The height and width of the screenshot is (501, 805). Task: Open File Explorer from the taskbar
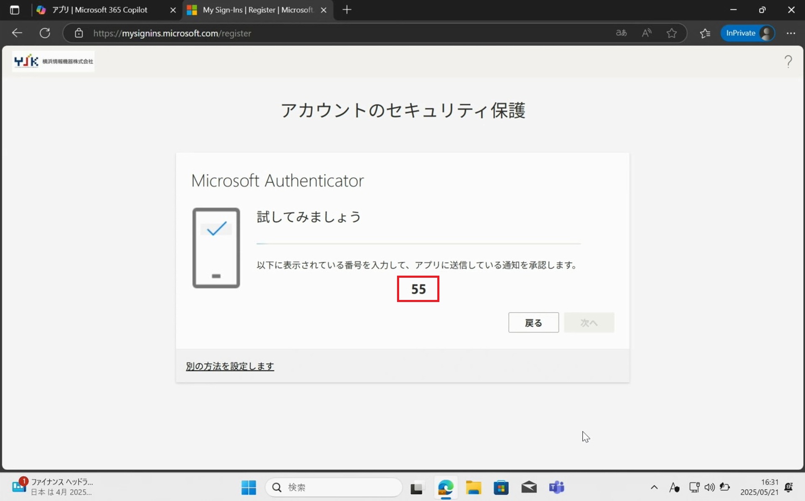tap(473, 488)
